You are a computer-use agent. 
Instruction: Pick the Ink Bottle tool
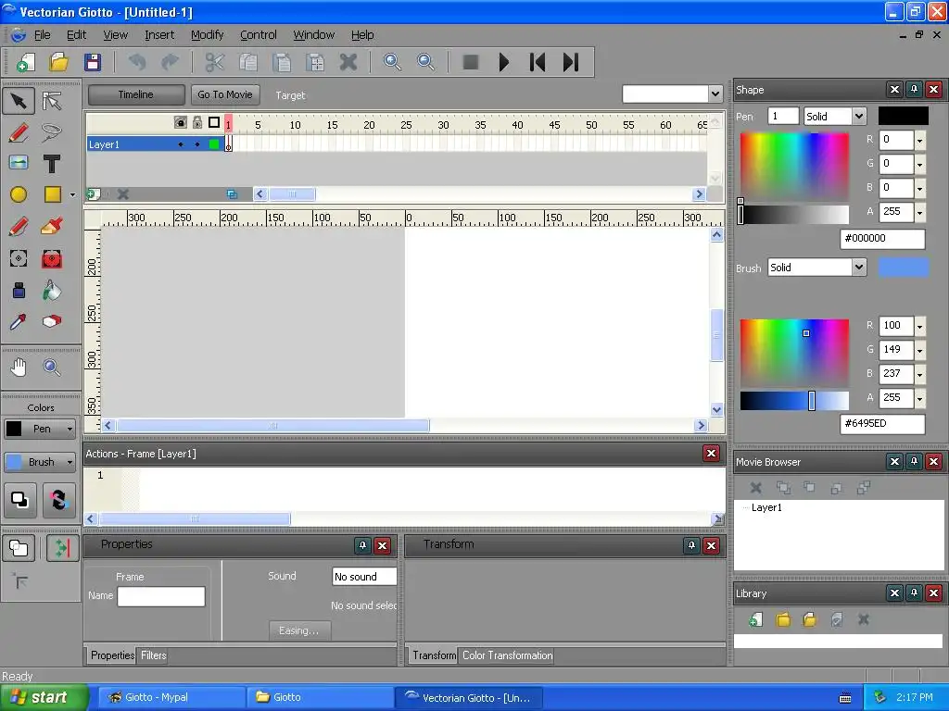point(19,291)
